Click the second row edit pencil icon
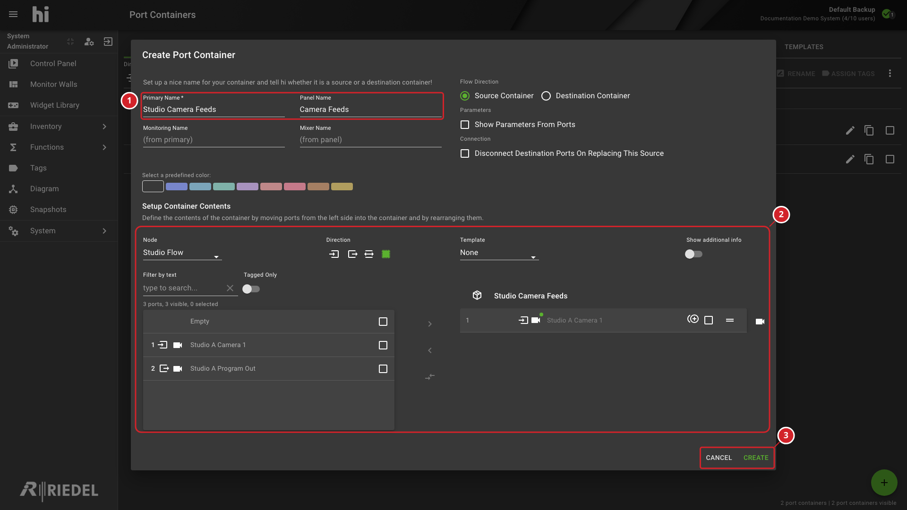This screenshot has height=510, width=907. point(850,159)
